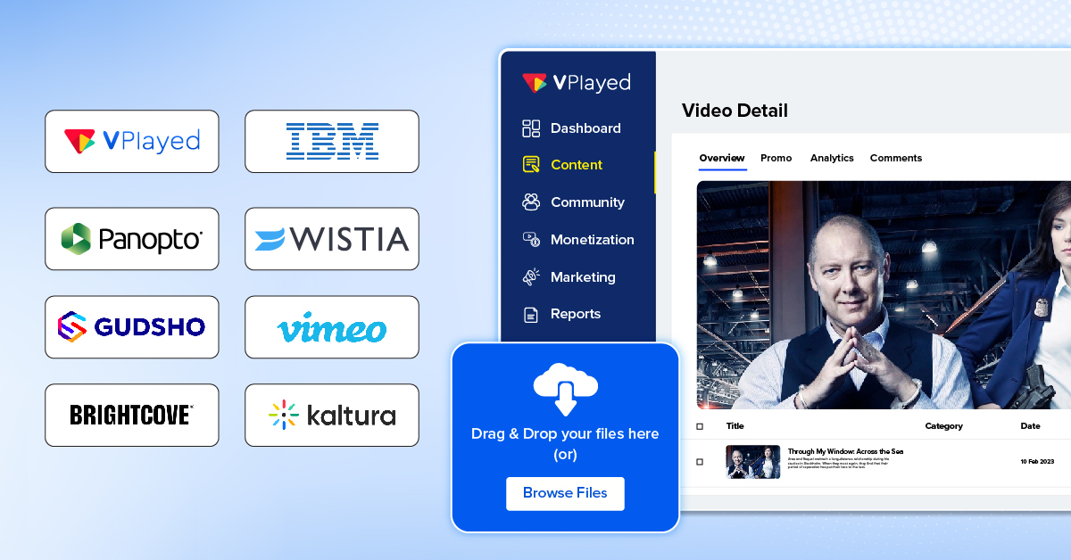Select Content in the sidebar

click(x=577, y=165)
